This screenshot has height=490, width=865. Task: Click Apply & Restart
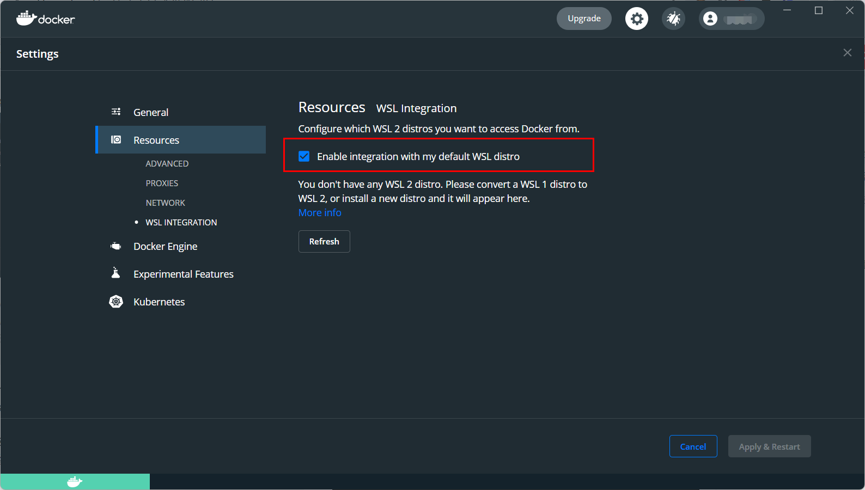pos(769,446)
